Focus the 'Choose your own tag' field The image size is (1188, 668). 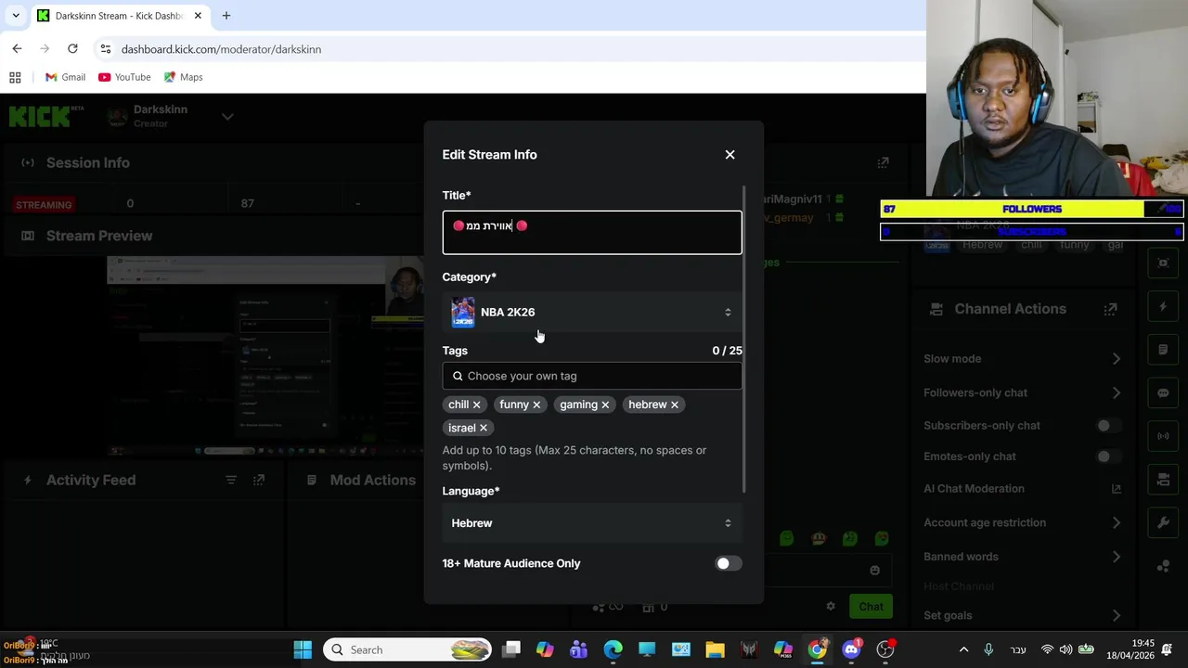pos(592,376)
